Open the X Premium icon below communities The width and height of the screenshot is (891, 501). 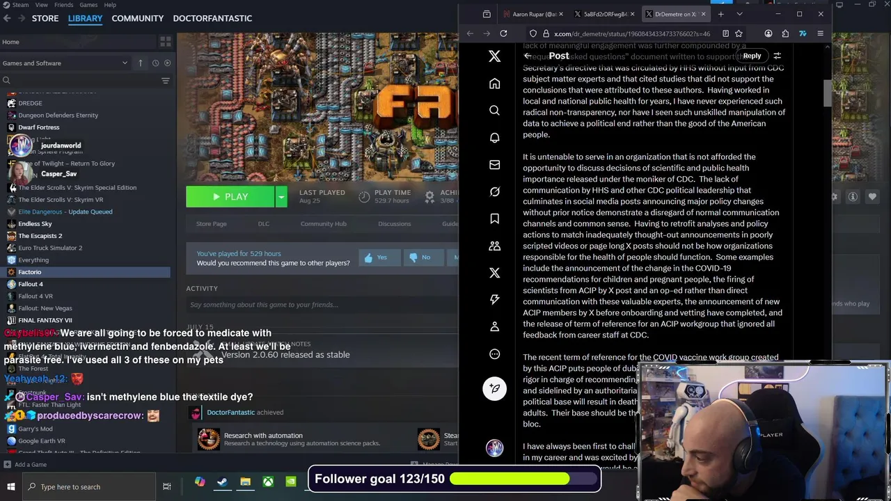pos(494,273)
